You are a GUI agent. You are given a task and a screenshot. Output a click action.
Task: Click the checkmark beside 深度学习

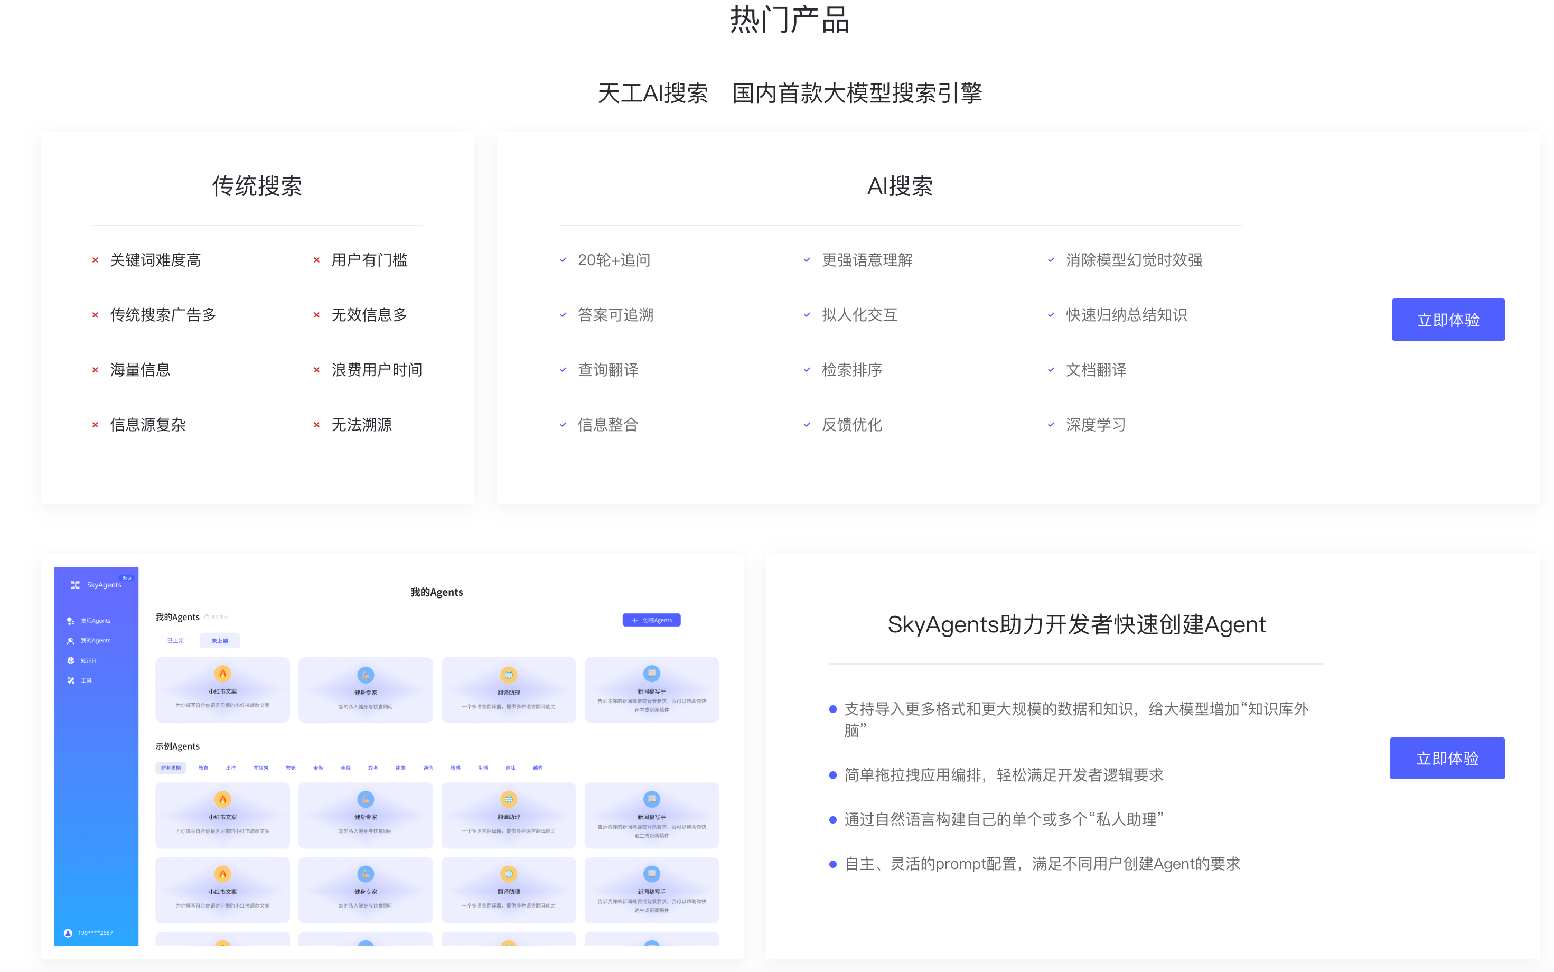tap(1052, 425)
